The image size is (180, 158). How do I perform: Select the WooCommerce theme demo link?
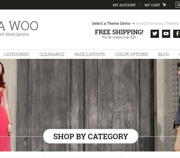[x=149, y=23]
